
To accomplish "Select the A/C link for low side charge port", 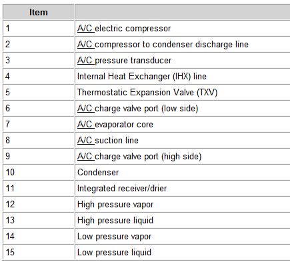I will tap(85, 109).
